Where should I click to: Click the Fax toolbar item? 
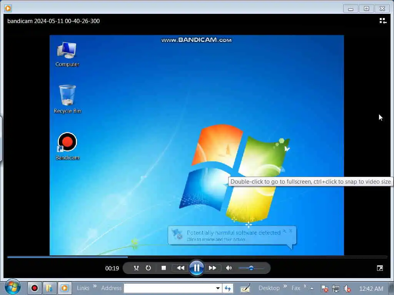tap(296, 288)
